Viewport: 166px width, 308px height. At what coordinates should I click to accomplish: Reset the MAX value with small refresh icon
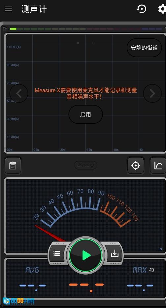[x=152, y=270]
